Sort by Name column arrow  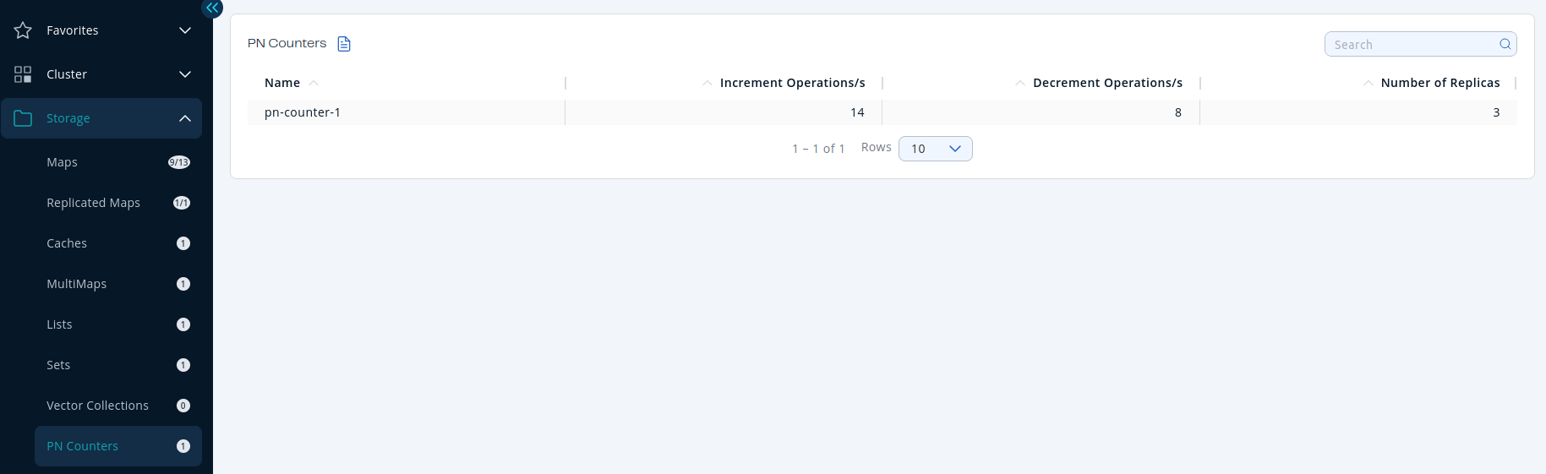314,83
